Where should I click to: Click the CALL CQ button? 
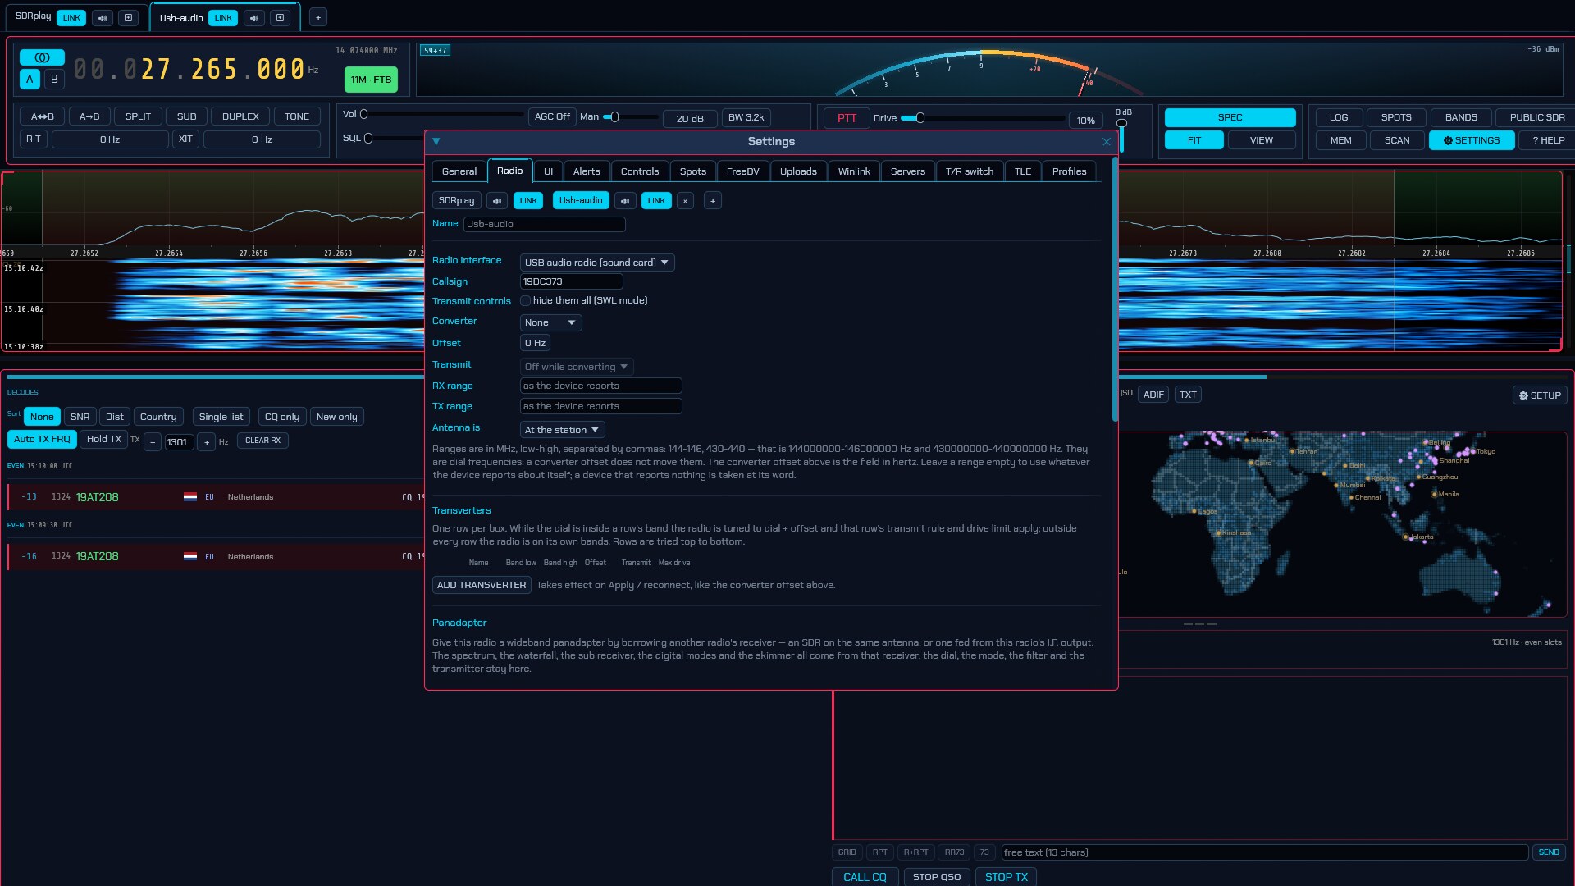pos(865,877)
